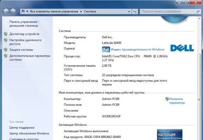Expand the address bar history dropdown arrow

click(129, 12)
